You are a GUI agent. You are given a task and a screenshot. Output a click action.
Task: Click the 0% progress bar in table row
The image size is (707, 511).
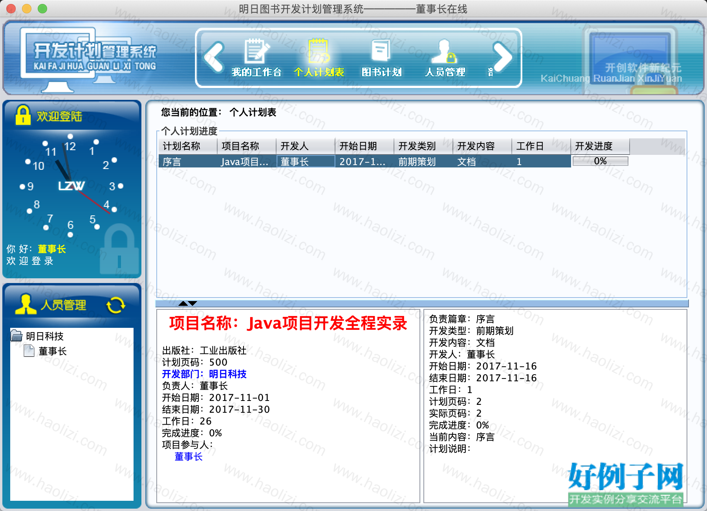click(x=600, y=161)
